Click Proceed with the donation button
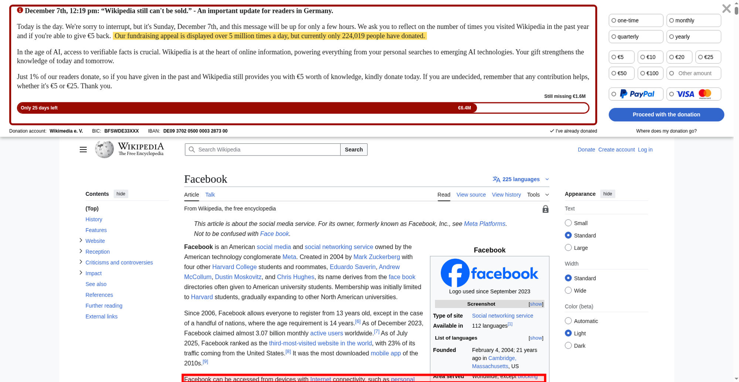Image resolution: width=739 pixels, height=382 pixels. point(666,115)
